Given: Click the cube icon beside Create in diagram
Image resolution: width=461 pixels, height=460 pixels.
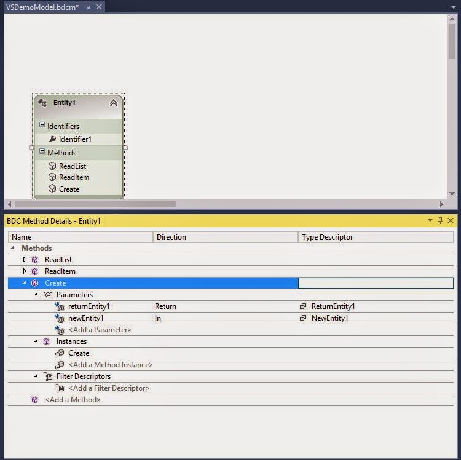Looking at the screenshot, I should pyautogui.click(x=52, y=189).
